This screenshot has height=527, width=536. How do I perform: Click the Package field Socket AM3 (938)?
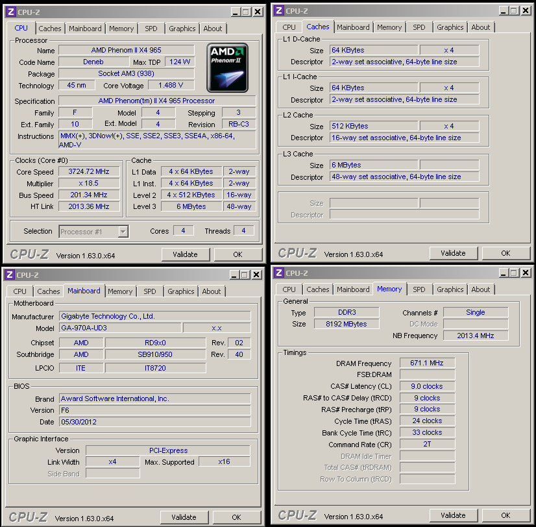point(126,73)
